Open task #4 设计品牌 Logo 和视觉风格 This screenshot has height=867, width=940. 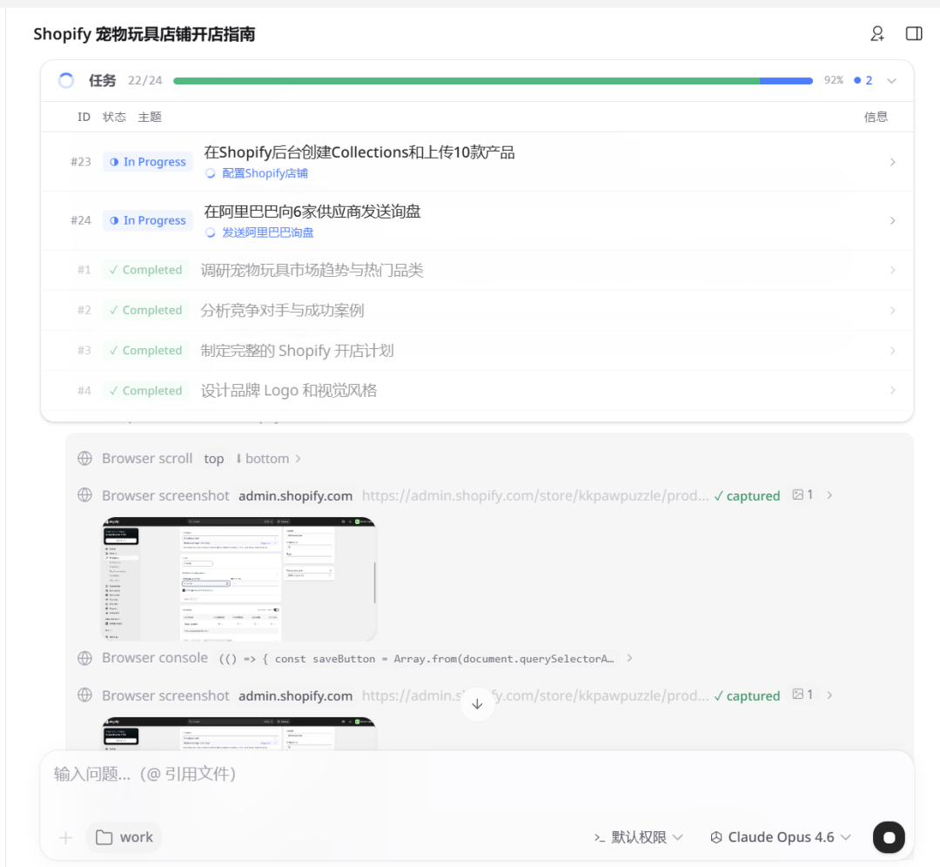pos(477,390)
